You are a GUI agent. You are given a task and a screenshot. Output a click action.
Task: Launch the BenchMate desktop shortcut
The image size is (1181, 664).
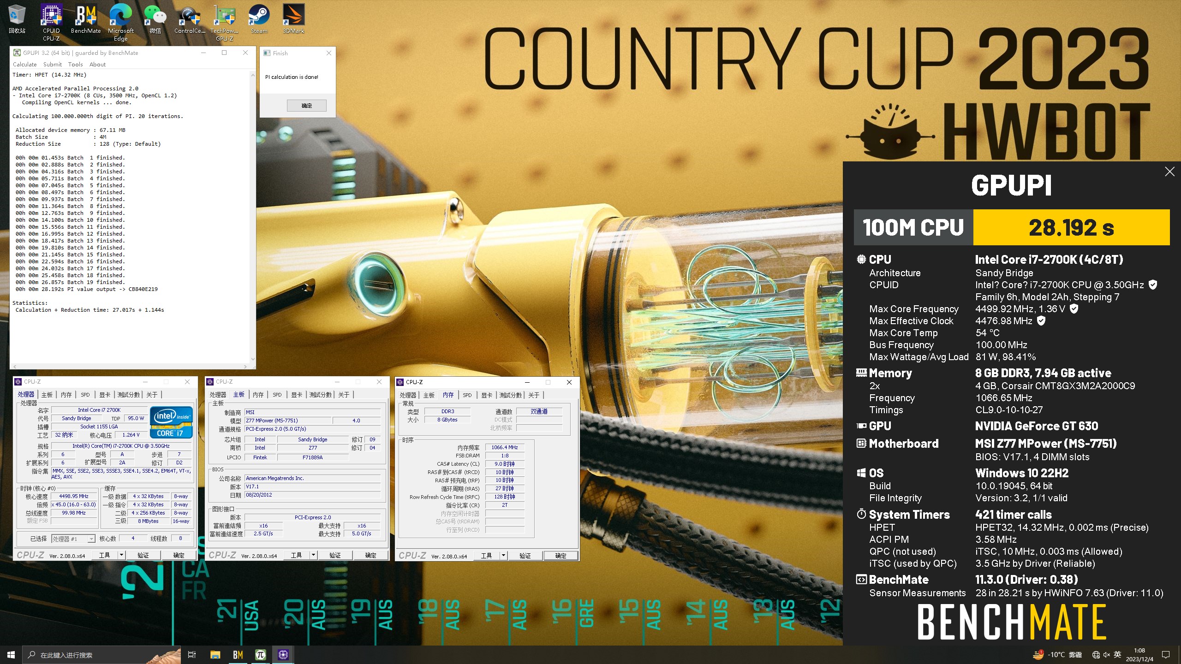pyautogui.click(x=86, y=18)
